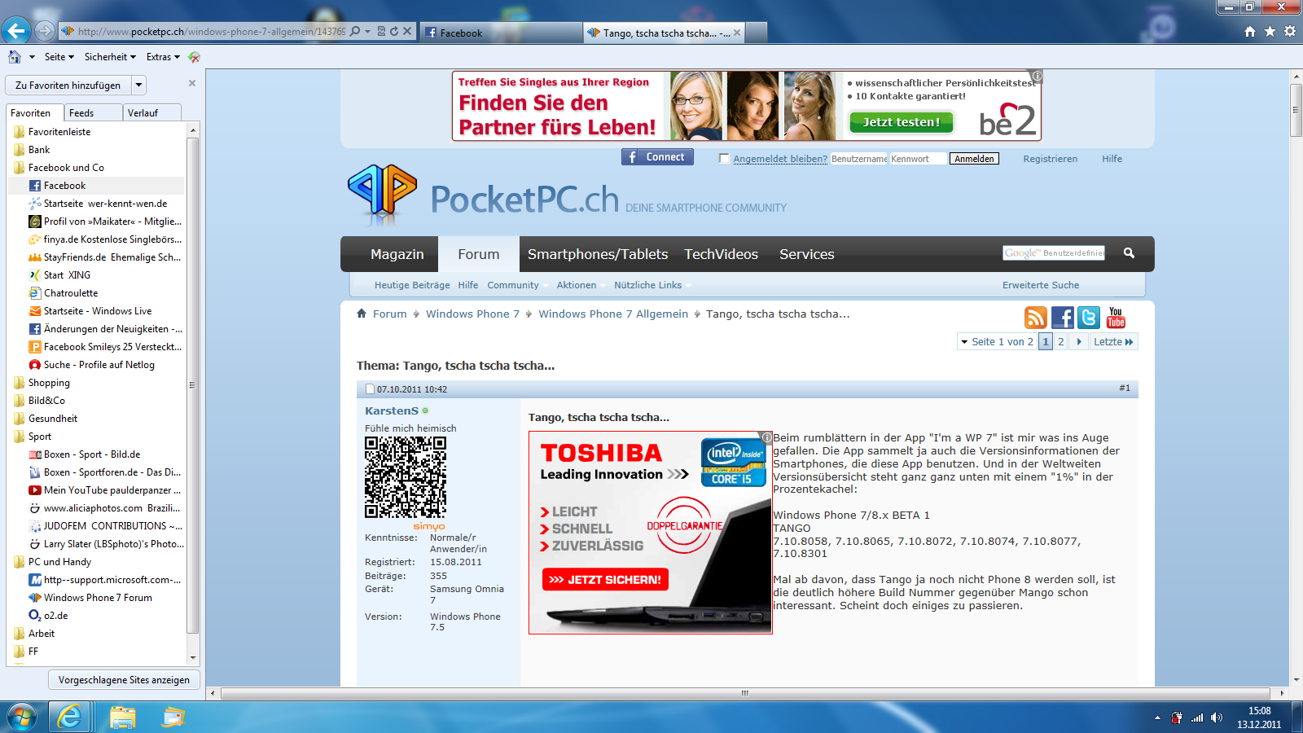Click the Facebook Connect button
This screenshot has height=733, width=1303.
(657, 157)
